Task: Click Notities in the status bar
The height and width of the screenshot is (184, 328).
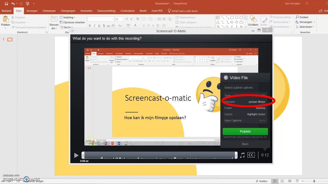Action: tap(261, 181)
